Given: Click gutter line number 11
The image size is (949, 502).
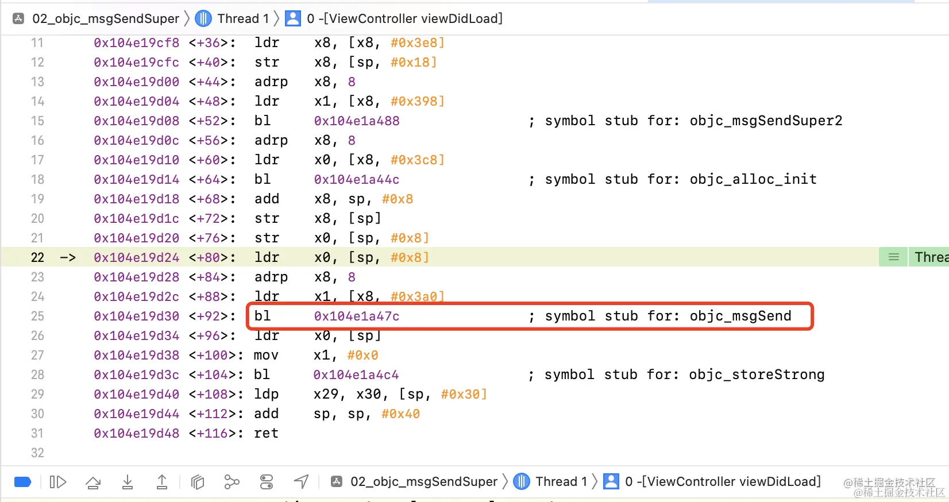Looking at the screenshot, I should coord(37,43).
